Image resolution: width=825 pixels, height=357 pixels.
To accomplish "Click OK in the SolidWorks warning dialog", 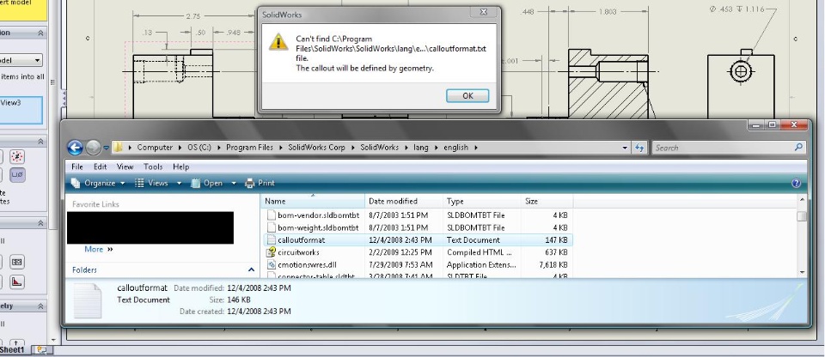I will (467, 96).
